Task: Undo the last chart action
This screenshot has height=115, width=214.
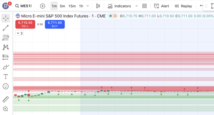Action: click(x=201, y=6)
